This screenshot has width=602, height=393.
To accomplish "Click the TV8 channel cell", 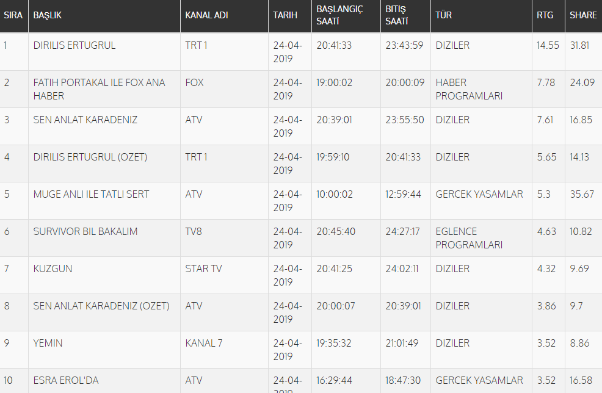I will pyautogui.click(x=194, y=231).
